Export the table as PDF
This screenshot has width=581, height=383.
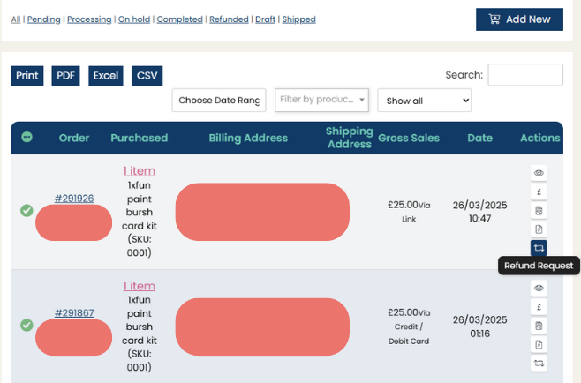pyautogui.click(x=65, y=76)
